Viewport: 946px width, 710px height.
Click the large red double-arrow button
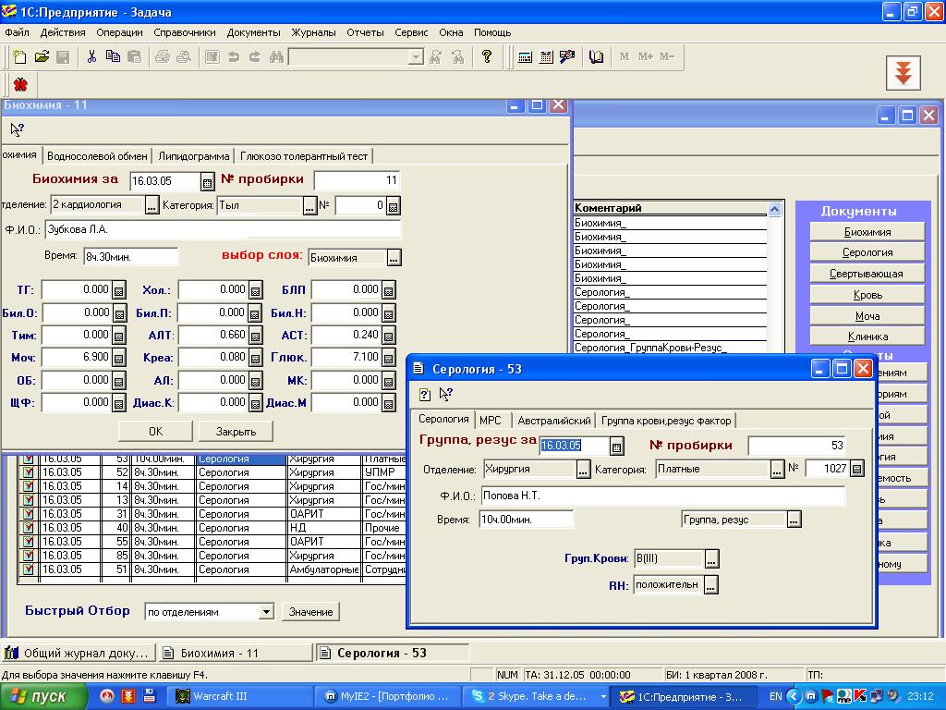[903, 72]
